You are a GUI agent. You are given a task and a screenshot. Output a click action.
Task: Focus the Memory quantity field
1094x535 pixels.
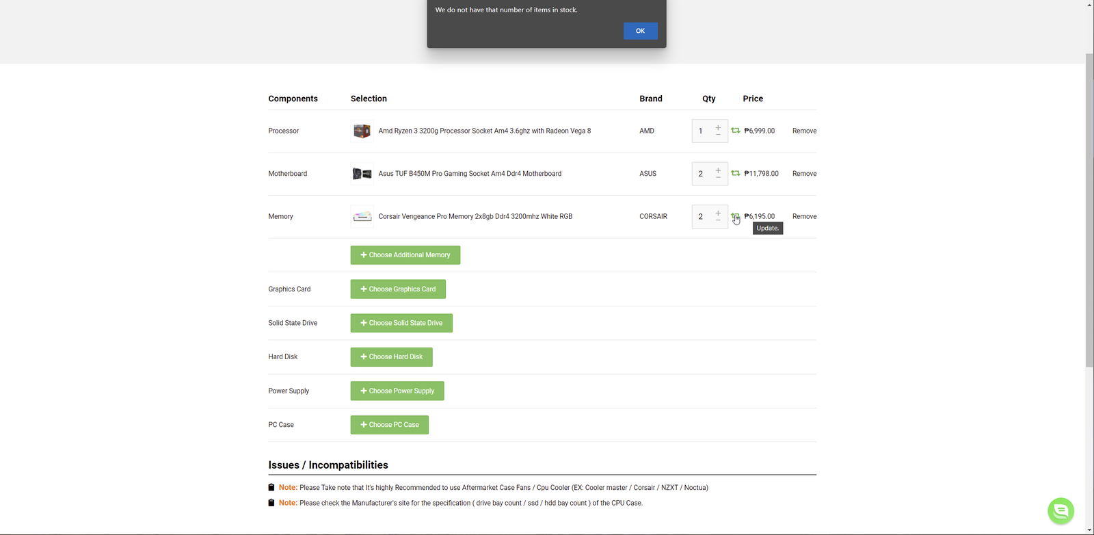702,216
